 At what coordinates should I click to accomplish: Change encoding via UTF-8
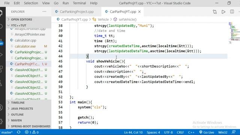pyautogui.click(x=168, y=132)
